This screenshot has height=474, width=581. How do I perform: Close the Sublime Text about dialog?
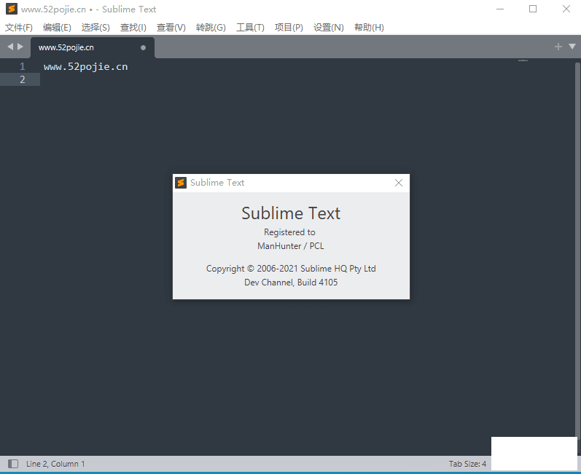(x=398, y=183)
